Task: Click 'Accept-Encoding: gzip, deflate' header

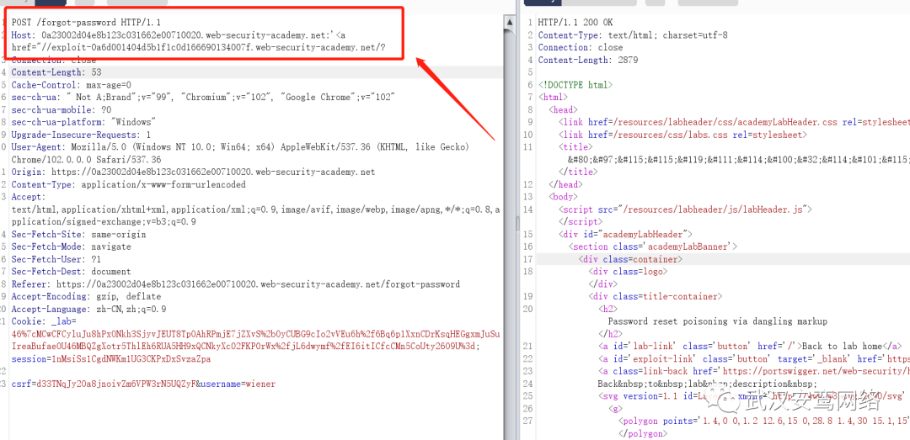Action: (87, 297)
